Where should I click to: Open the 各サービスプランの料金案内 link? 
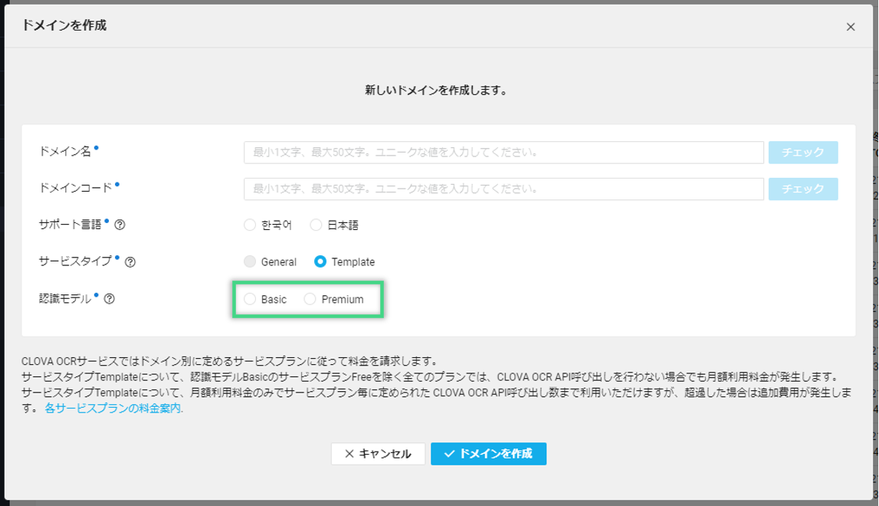click(113, 409)
